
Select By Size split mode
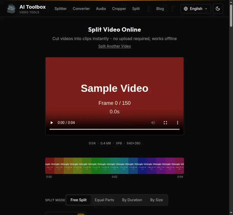156,200
